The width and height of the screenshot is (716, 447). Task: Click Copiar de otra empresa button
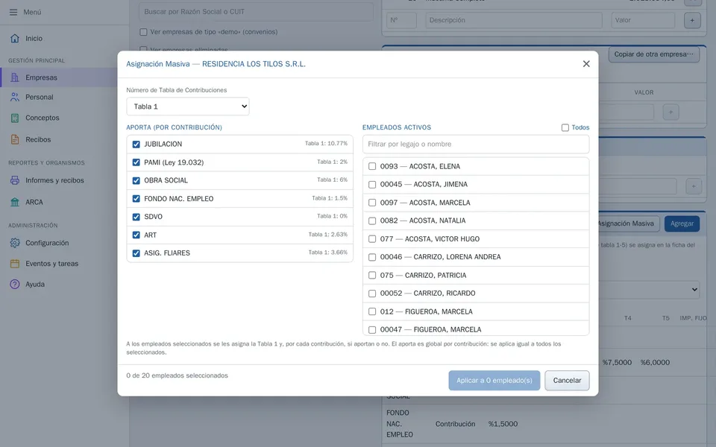pyautogui.click(x=653, y=54)
